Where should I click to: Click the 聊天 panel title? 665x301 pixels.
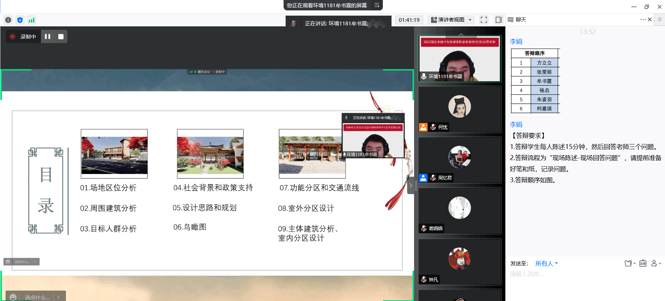521,20
